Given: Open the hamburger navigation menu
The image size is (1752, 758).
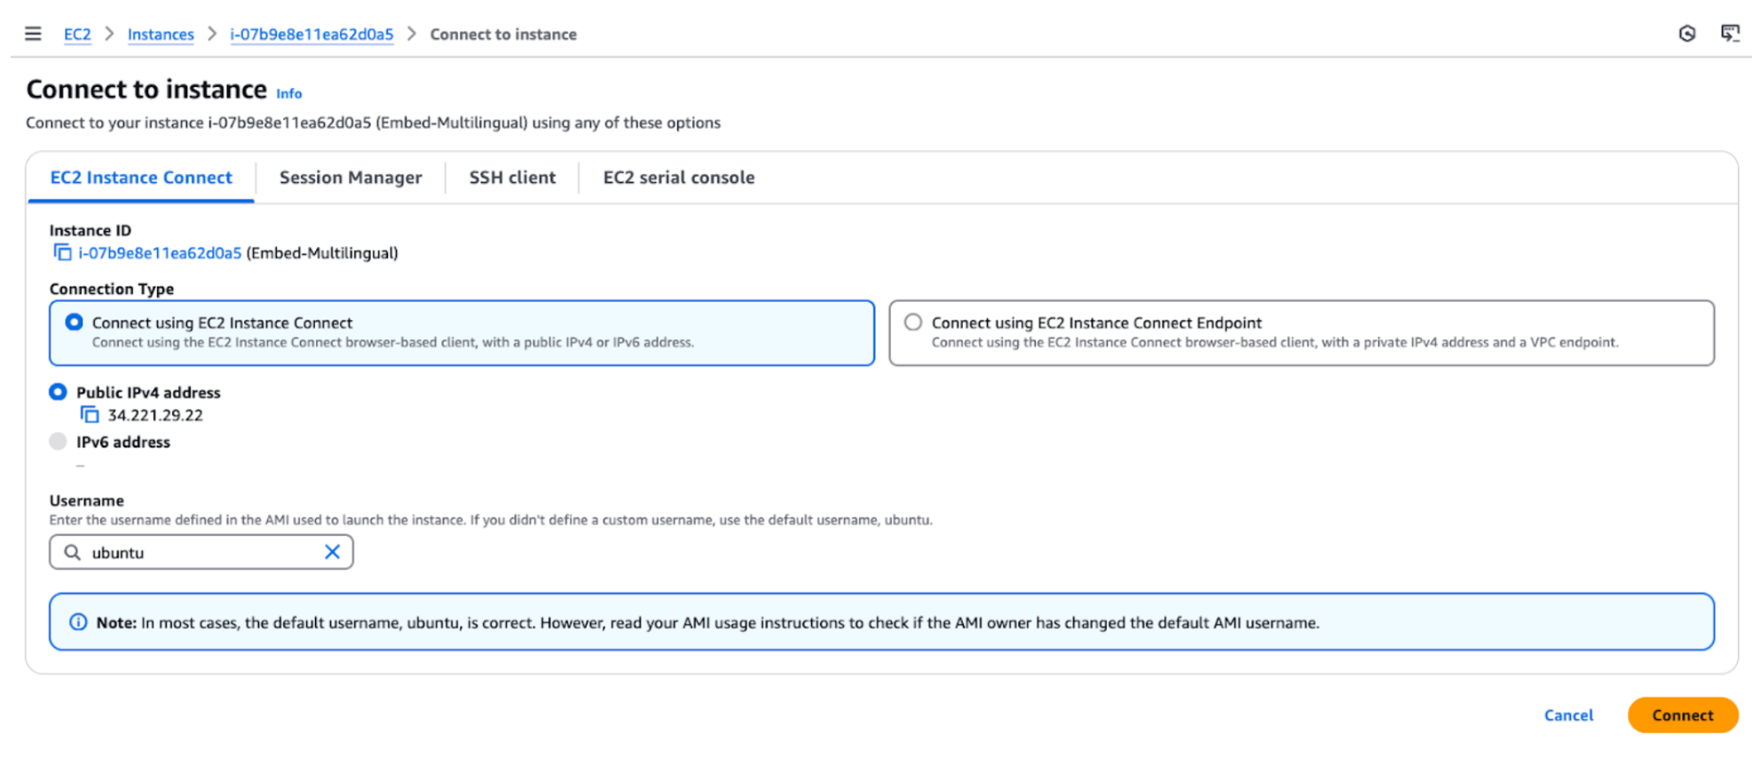Looking at the screenshot, I should [x=33, y=34].
